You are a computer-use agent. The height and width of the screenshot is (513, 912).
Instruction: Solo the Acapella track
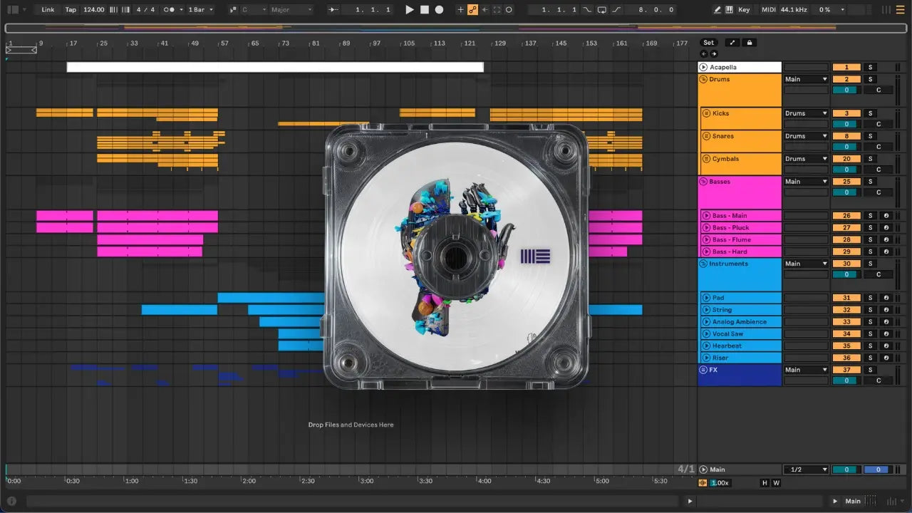pos(869,67)
